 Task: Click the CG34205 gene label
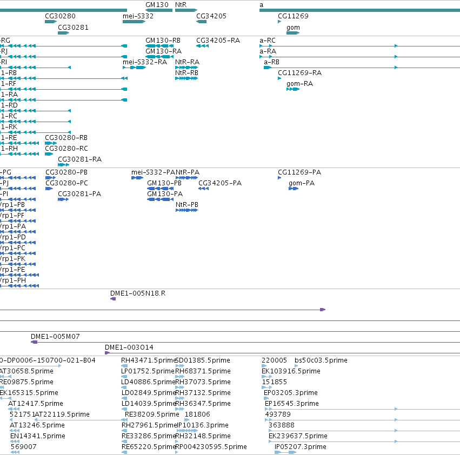point(211,16)
